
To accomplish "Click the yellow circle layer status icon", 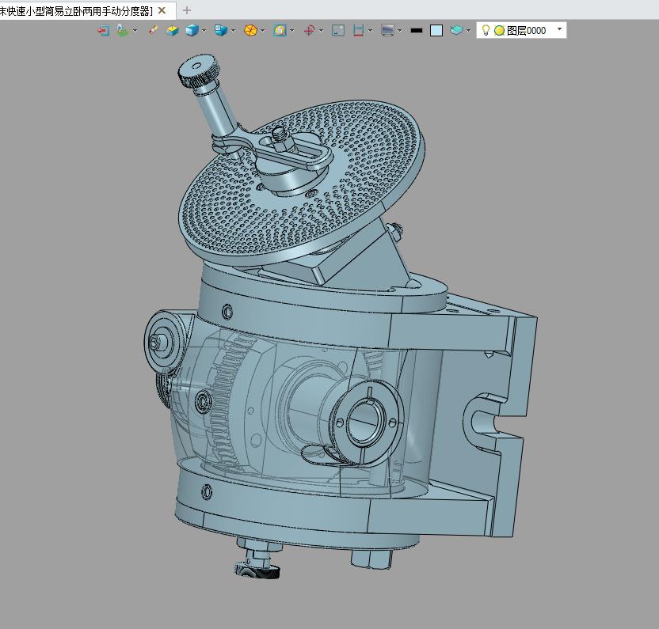I will tap(499, 31).
